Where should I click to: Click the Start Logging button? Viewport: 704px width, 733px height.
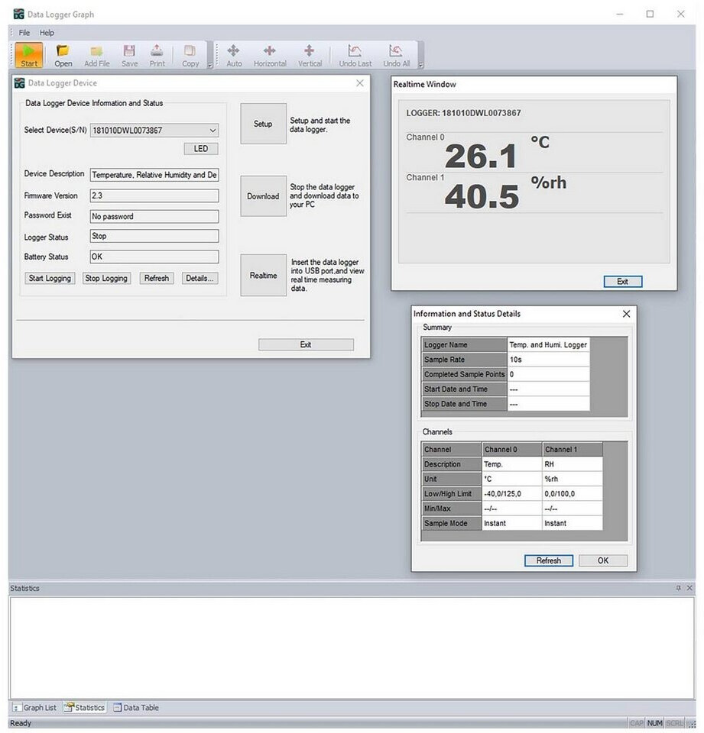click(x=50, y=278)
